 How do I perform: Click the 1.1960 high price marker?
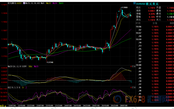click(x=125, y=8)
